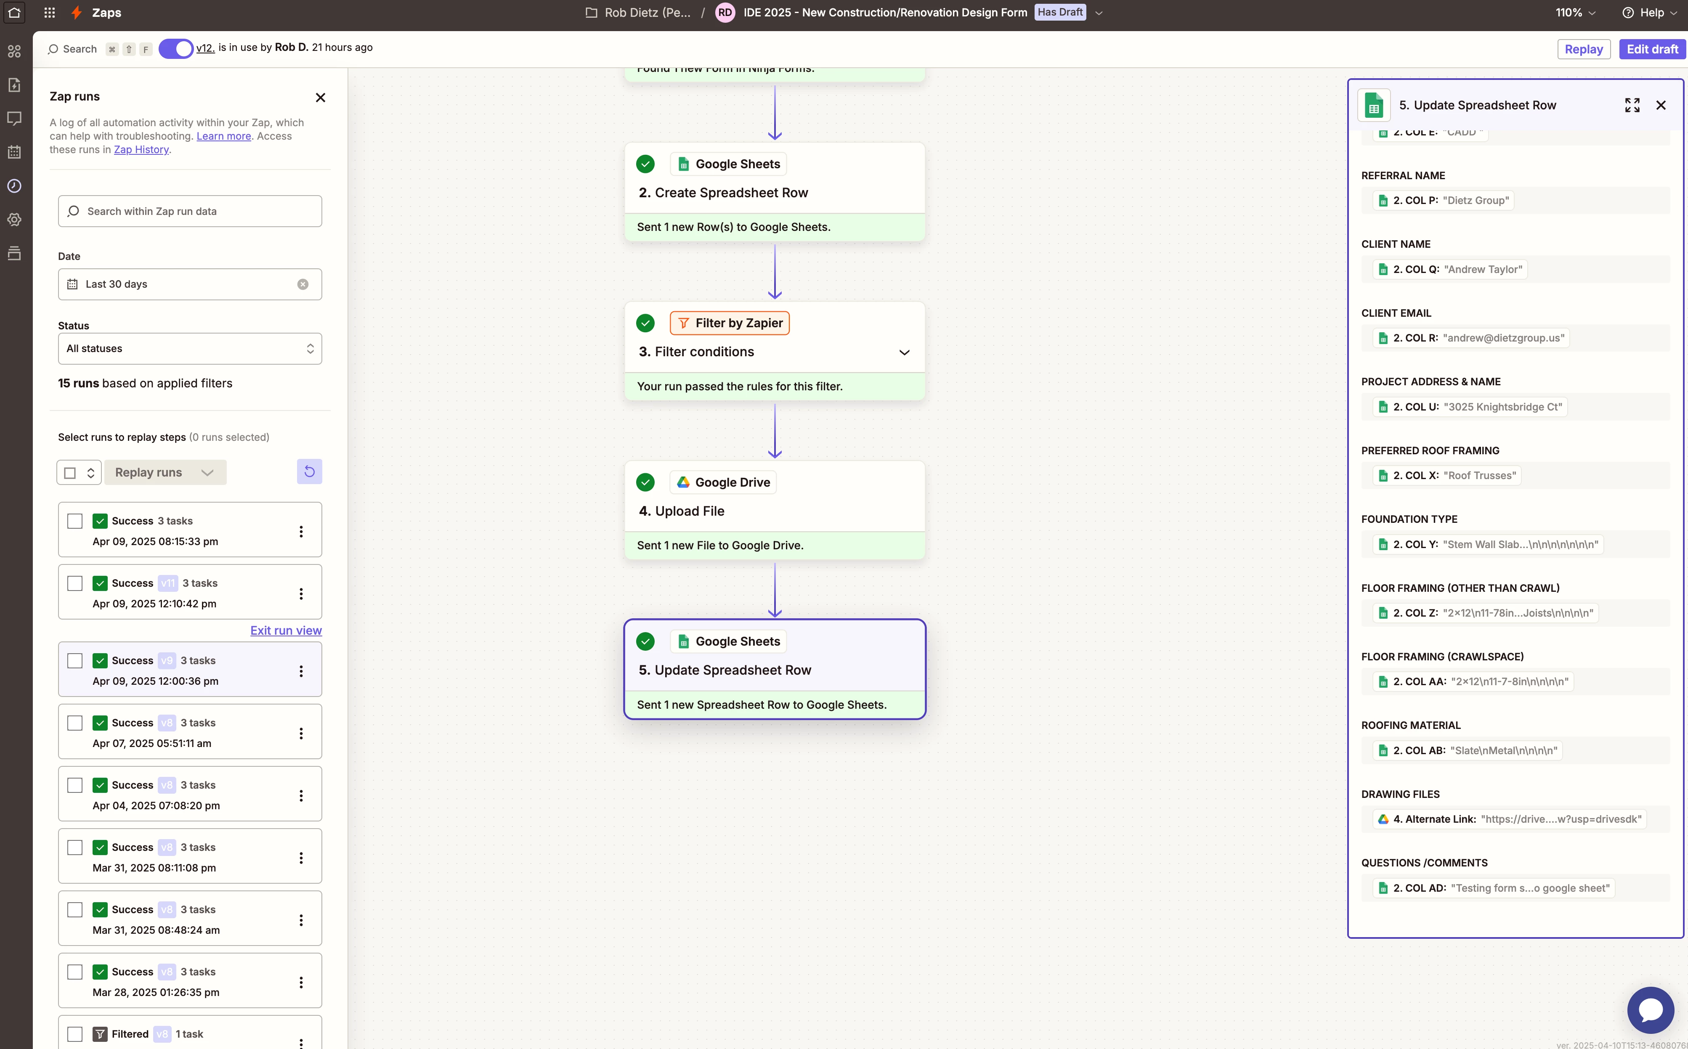The width and height of the screenshot is (1688, 1049).
Task: Open the sidebar change history calendar icon
Action: 14,152
